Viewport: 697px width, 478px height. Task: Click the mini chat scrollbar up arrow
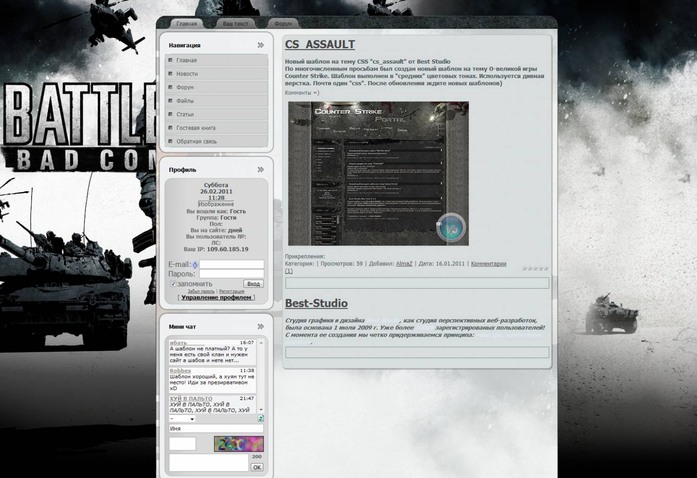tap(261, 342)
